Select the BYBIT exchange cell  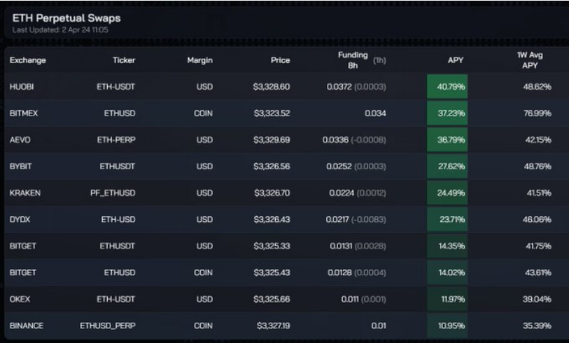click(x=20, y=166)
